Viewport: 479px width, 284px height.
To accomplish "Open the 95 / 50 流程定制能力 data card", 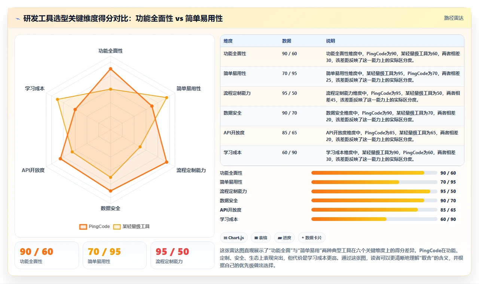I will 182,255.
